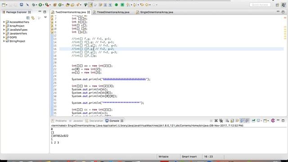Click the Clear Console icon

[227, 121]
